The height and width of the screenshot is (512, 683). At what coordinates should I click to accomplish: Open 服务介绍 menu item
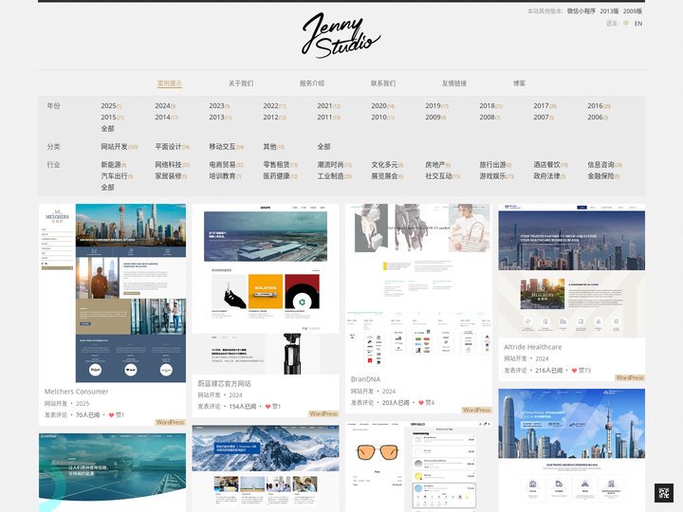coord(312,83)
